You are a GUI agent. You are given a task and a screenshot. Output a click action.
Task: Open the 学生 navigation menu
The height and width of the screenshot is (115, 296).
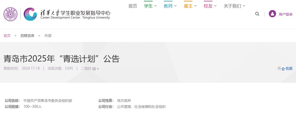[148, 6]
